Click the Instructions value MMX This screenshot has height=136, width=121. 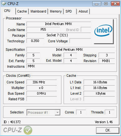(31, 66)
